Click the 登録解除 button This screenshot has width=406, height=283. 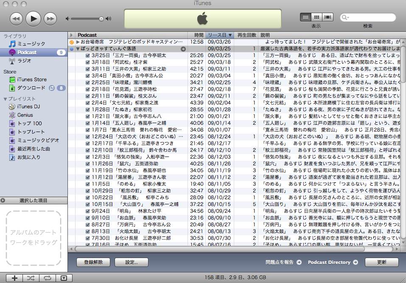pos(93,262)
